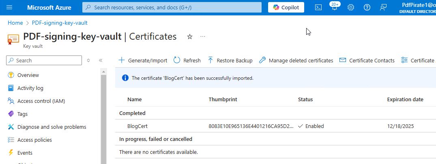436x164 pixels.
Task: Sort by the Thumbprint column header
Action: pyautogui.click(x=223, y=99)
